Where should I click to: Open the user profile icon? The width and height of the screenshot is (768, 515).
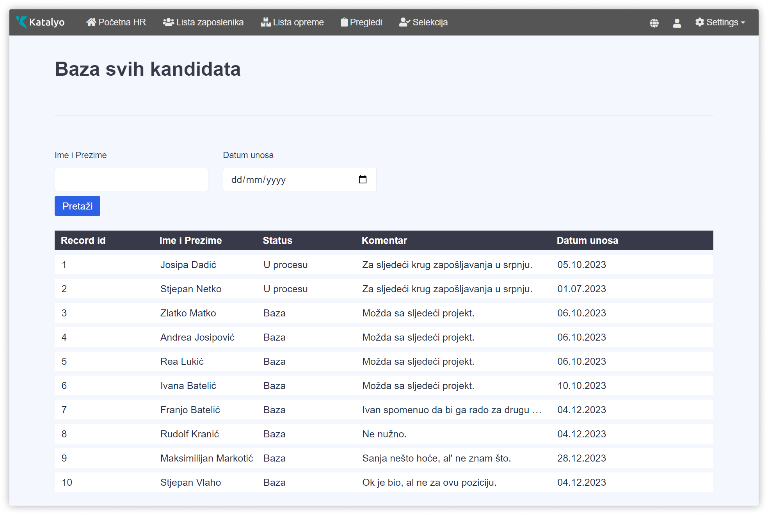677,23
